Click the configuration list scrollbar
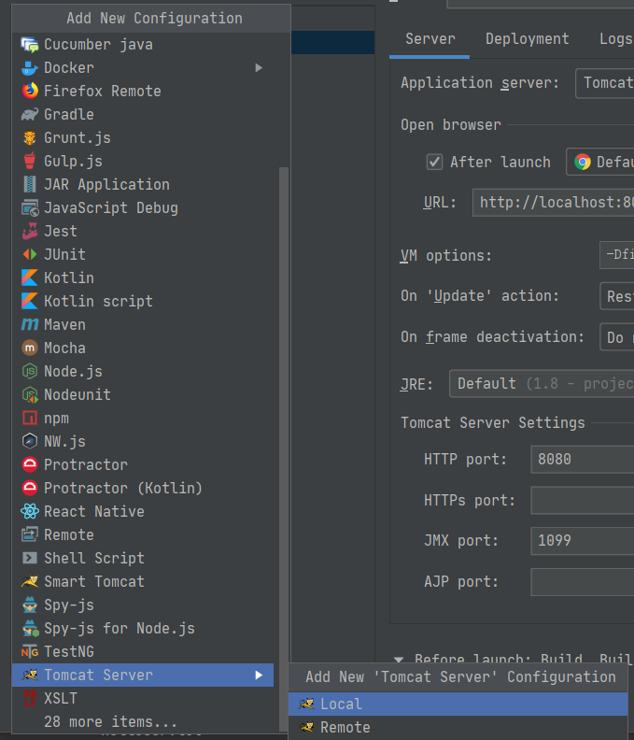The width and height of the screenshot is (634, 740). 284,448
